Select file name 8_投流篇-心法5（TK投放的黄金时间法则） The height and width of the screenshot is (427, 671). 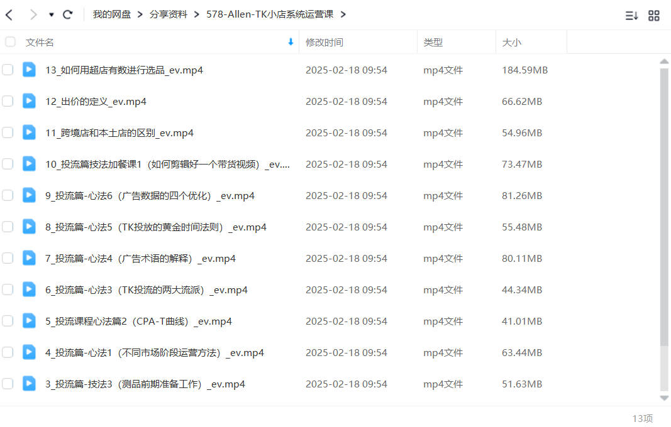[156, 227]
